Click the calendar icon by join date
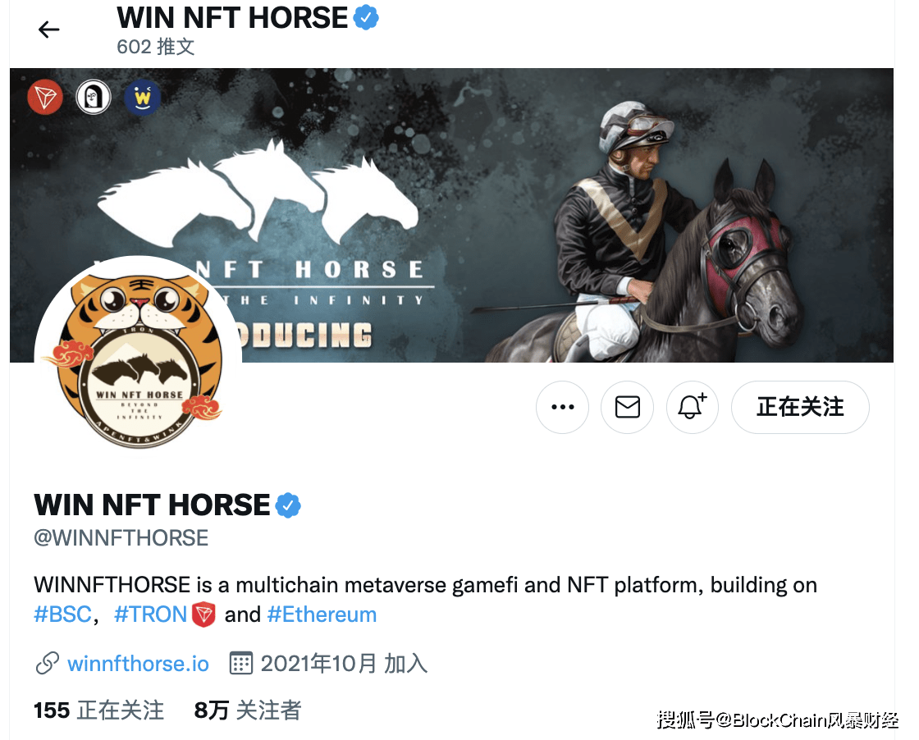Viewport: 919px width, 740px height. coord(241,663)
